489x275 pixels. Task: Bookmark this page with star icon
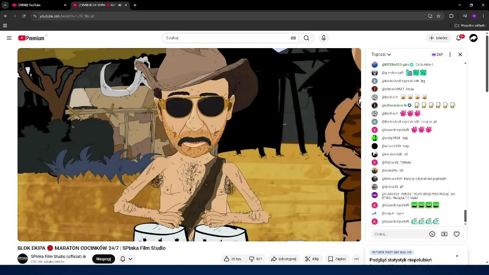(439, 16)
